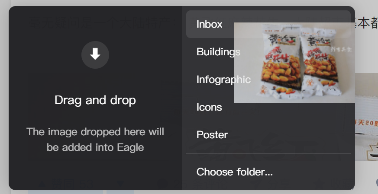378x194 pixels.
Task: Open the Choose folder... option
Action: coord(235,172)
